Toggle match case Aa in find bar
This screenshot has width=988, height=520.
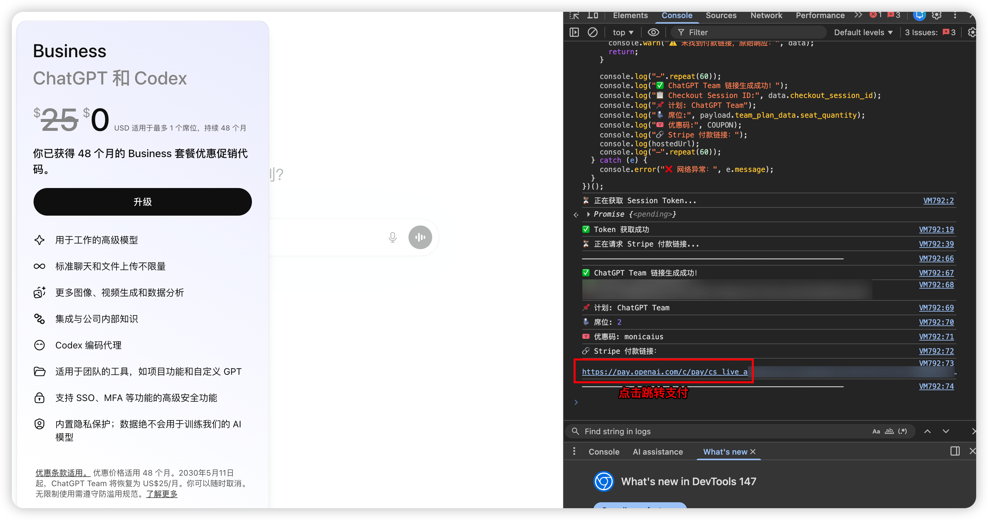(876, 432)
